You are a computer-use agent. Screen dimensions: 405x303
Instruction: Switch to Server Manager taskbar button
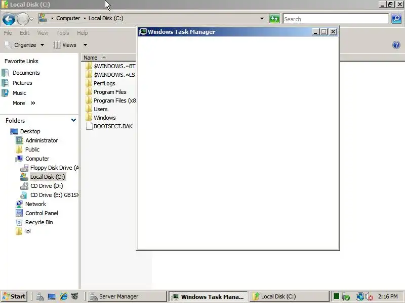tap(127, 296)
